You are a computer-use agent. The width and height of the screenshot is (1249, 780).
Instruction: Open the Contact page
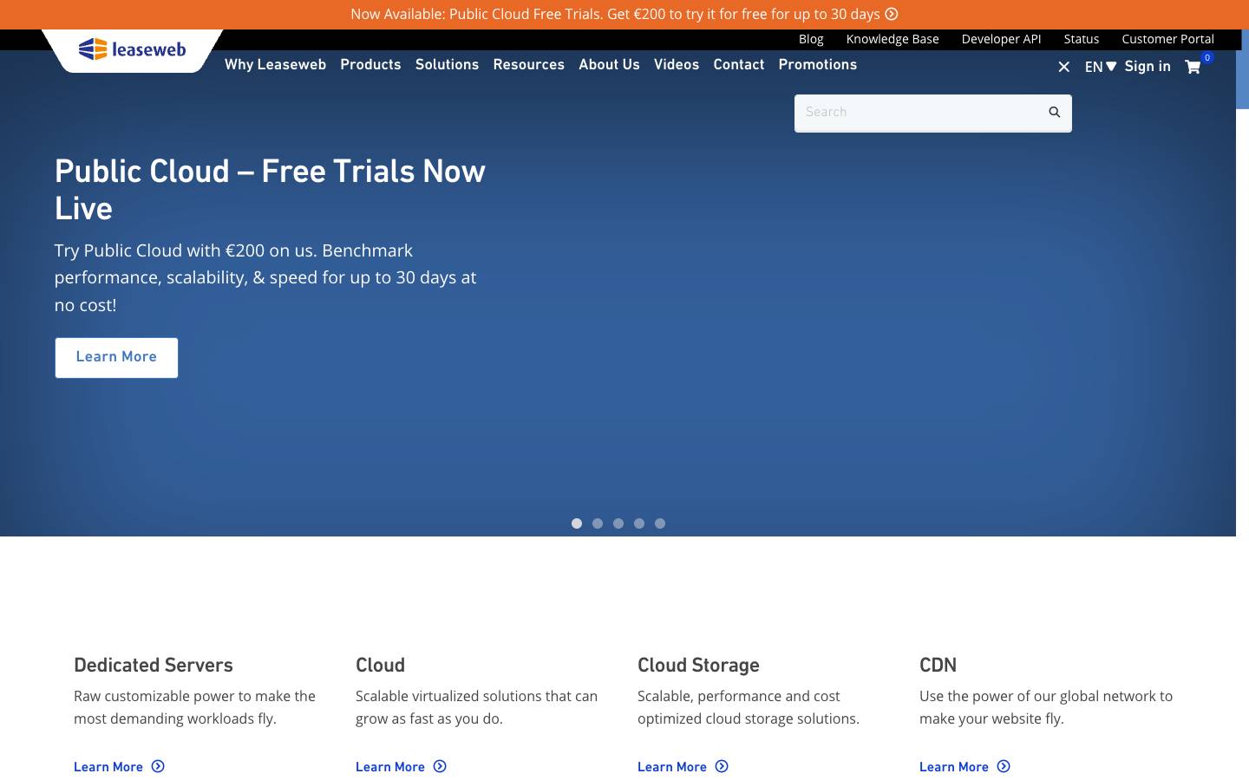click(739, 65)
